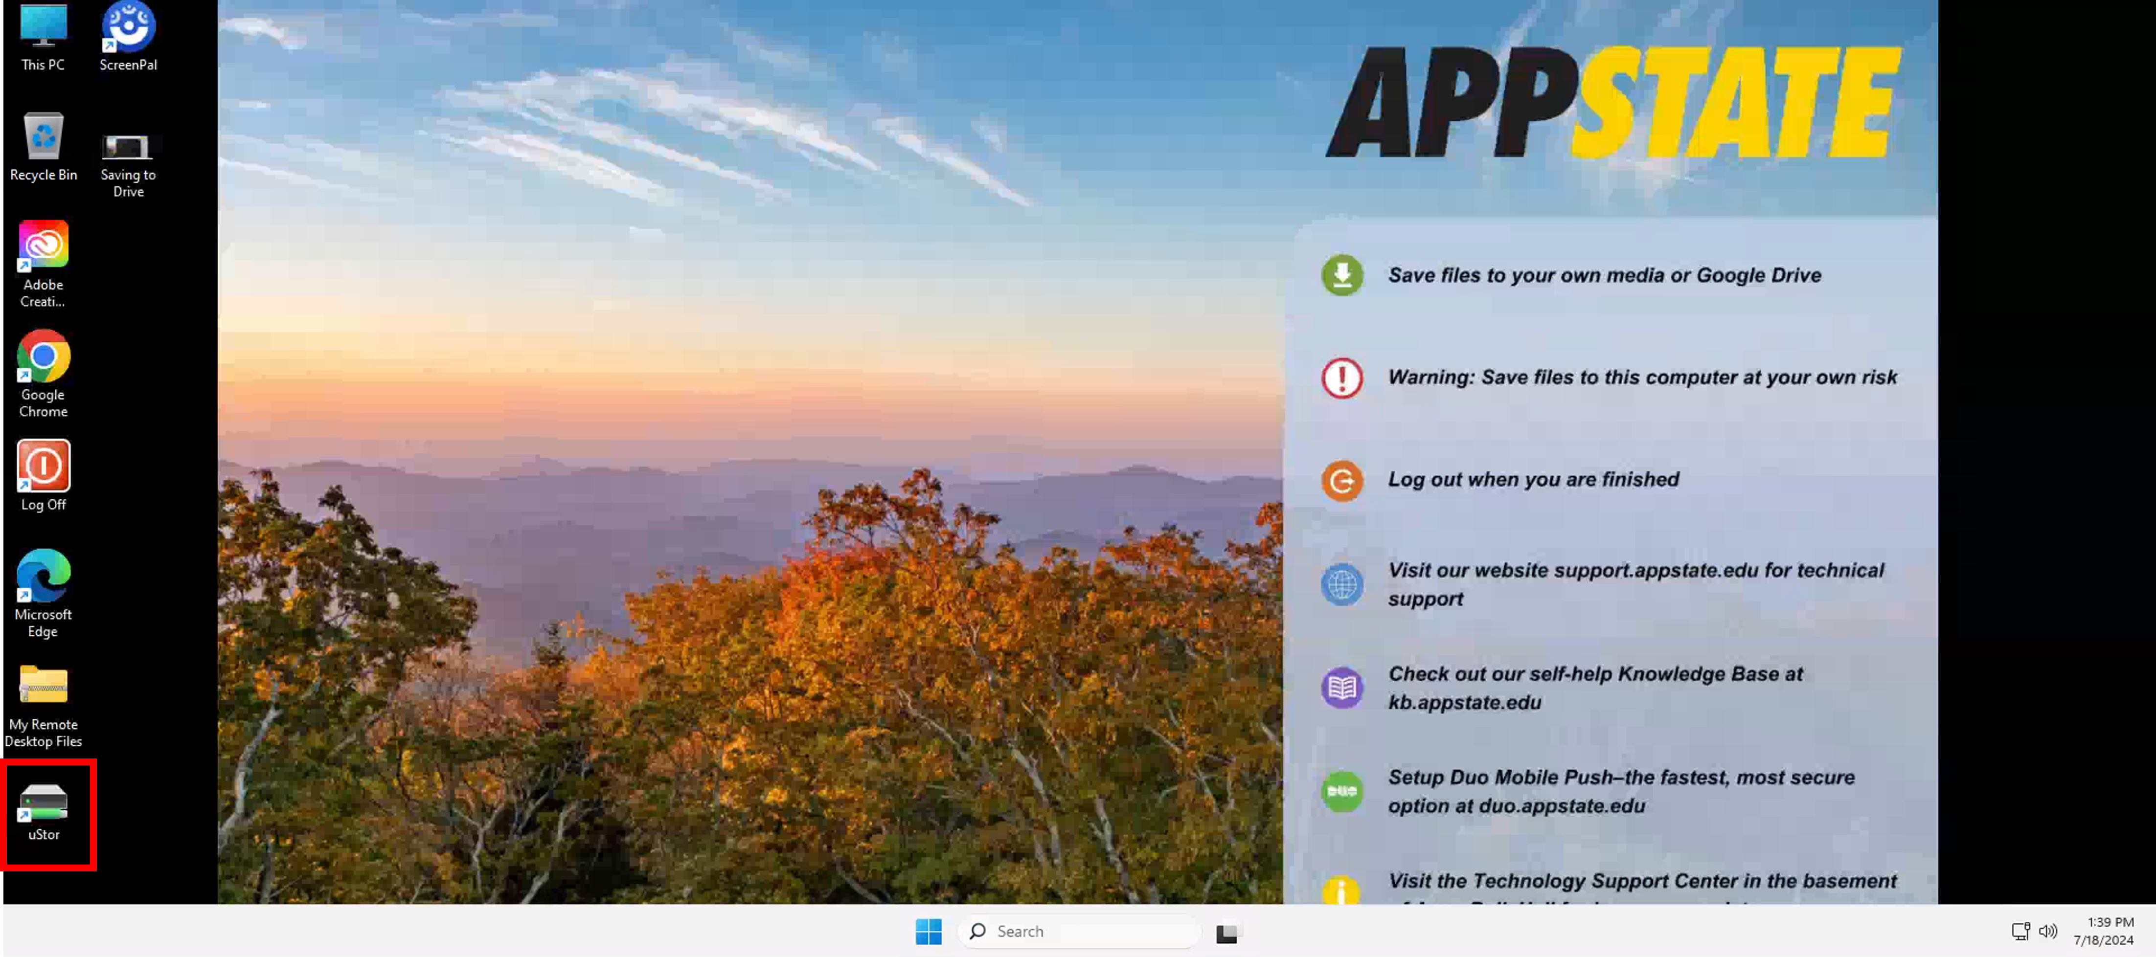The height and width of the screenshot is (957, 2156).
Task: Open the Windows Start menu
Action: click(x=928, y=931)
